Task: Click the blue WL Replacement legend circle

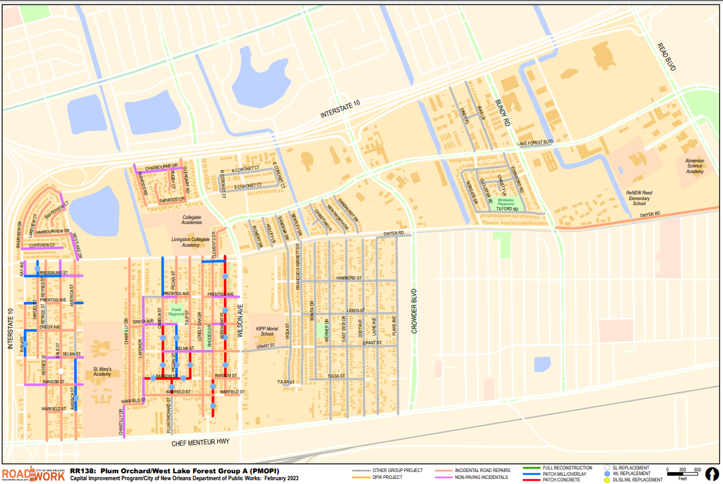Action: click(607, 474)
